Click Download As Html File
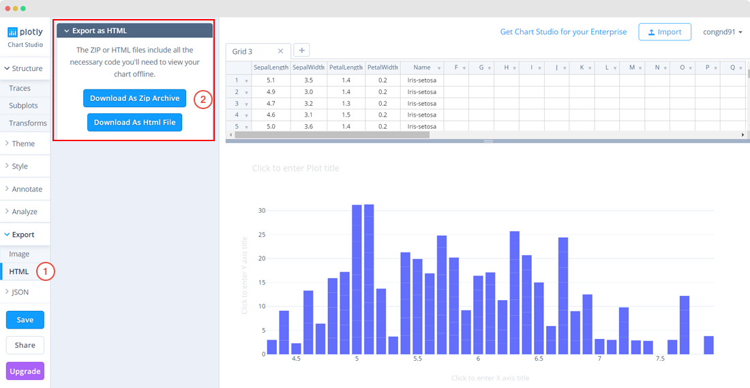 (134, 123)
